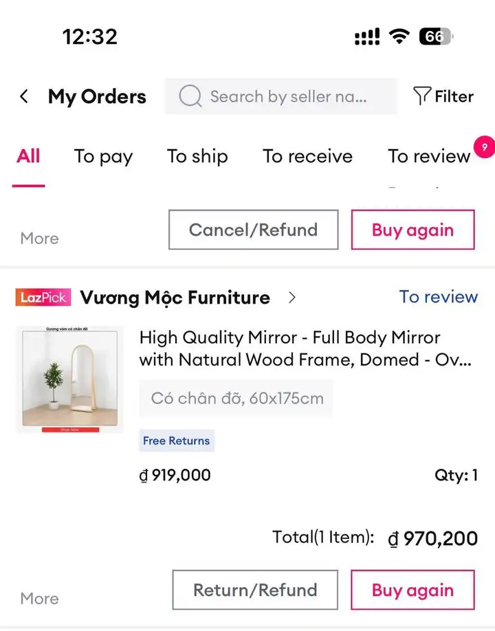Click the Return/Refund button
Screen dimensions: 495x631
[x=255, y=590]
